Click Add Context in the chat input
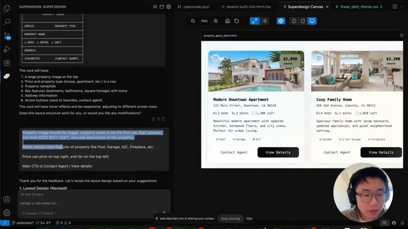The height and width of the screenshot is (229, 408). pos(33,195)
